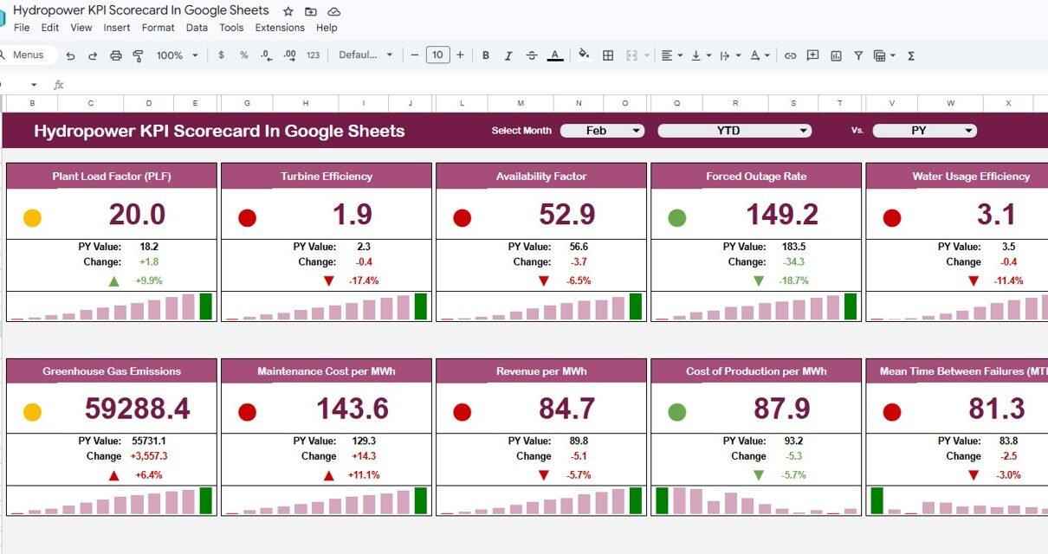Open the YTD dropdown selector
This screenshot has height=554, width=1048.
coord(734,131)
